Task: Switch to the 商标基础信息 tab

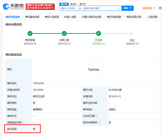Action: [32, 17]
